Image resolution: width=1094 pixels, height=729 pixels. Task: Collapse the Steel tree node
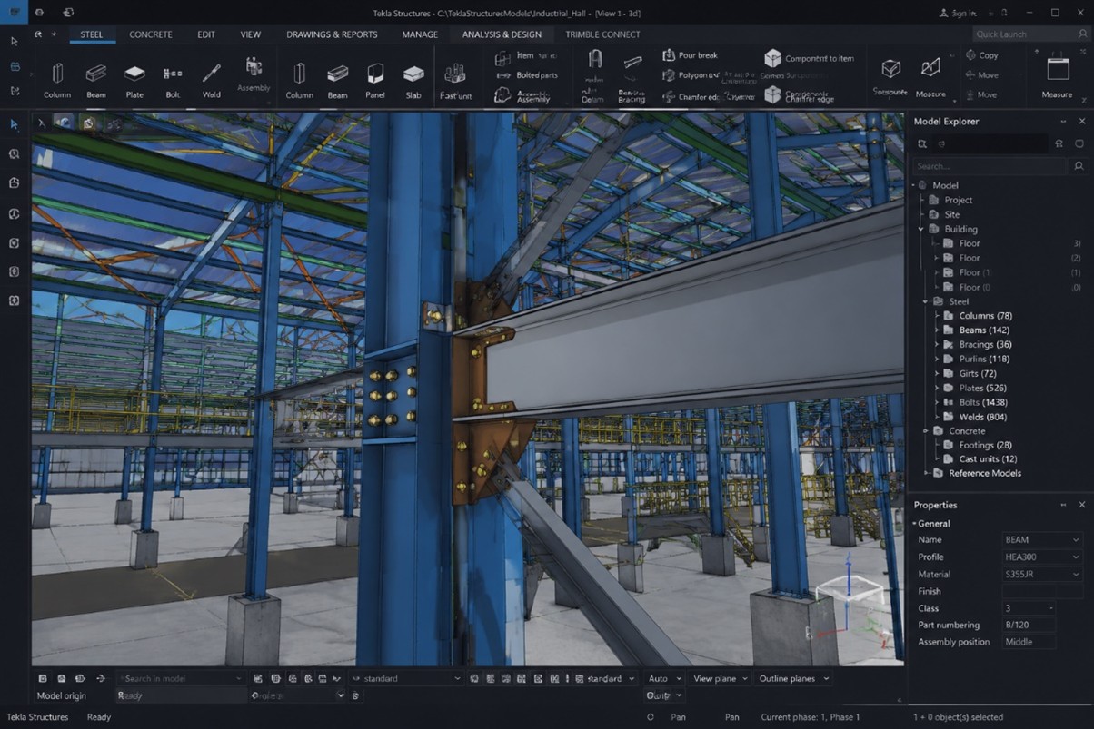coord(927,301)
